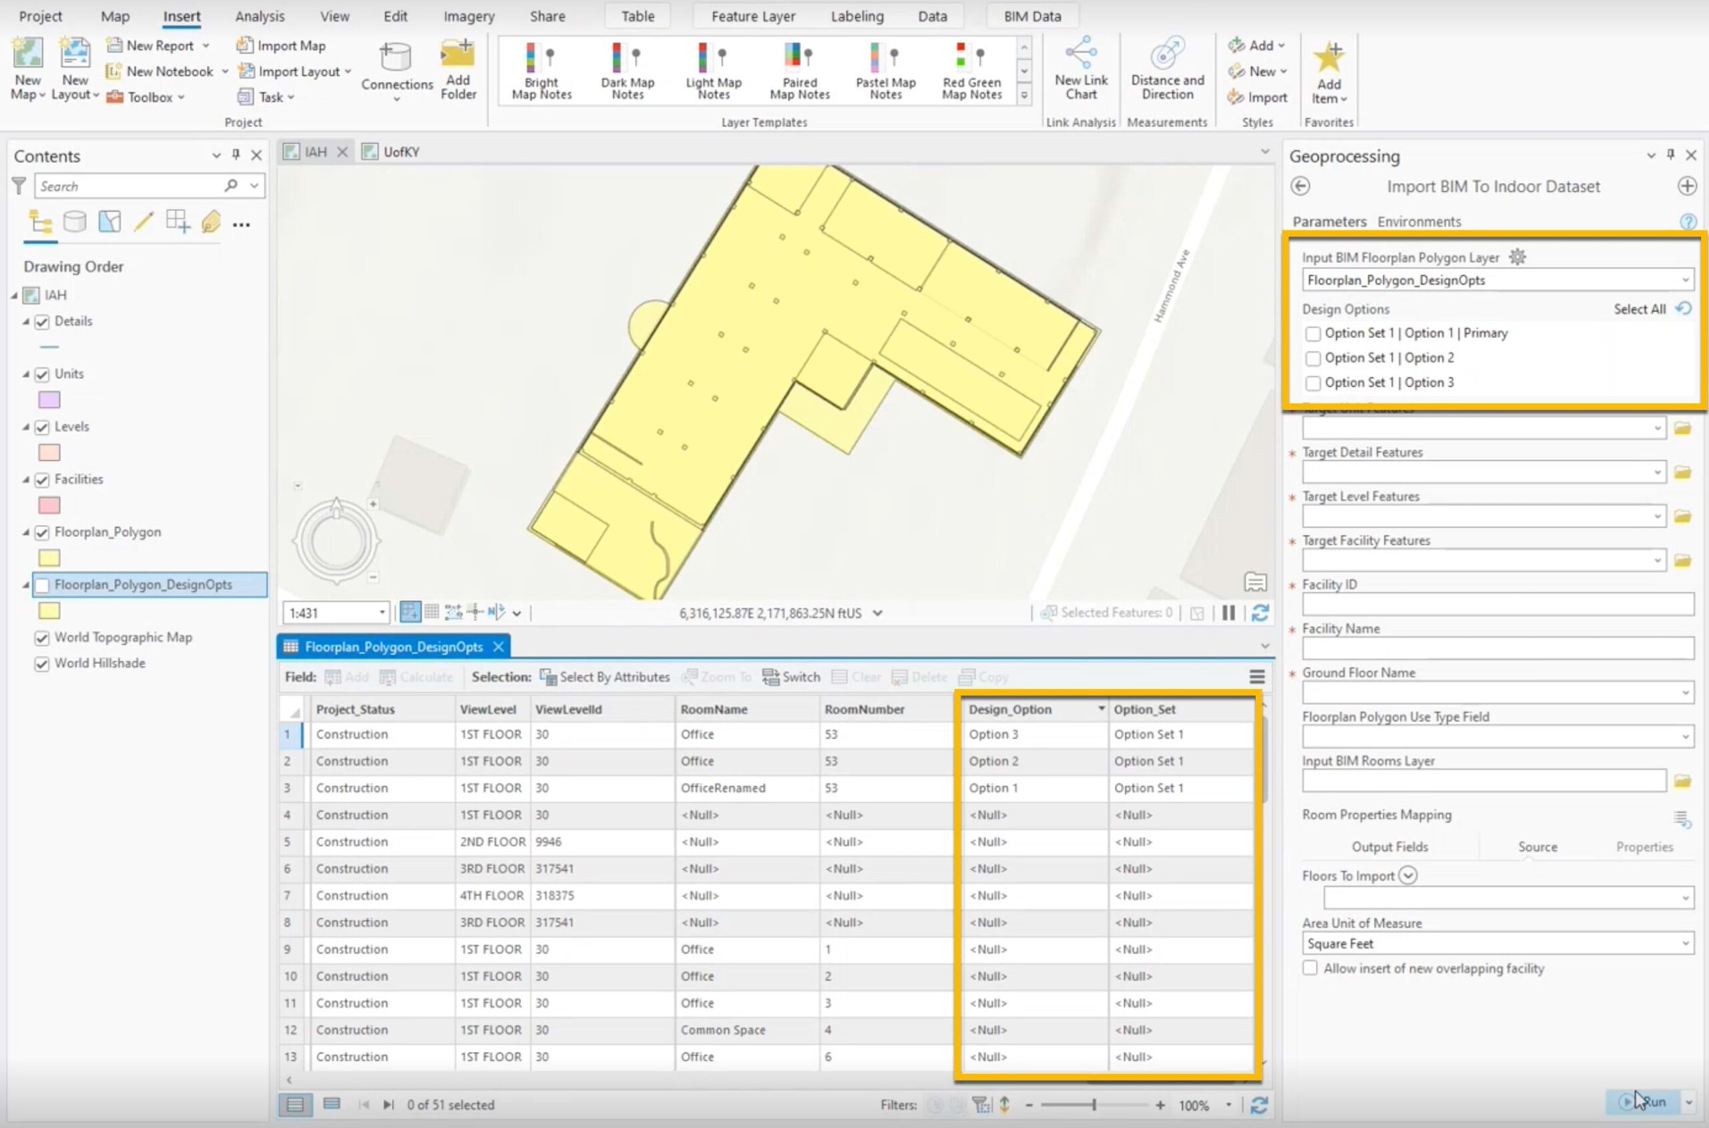Click the Distance and Direction tool icon

[1166, 55]
